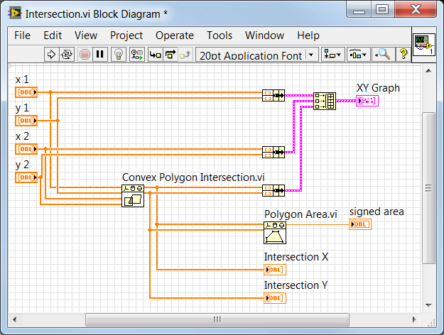Open the Window menu

click(264, 35)
